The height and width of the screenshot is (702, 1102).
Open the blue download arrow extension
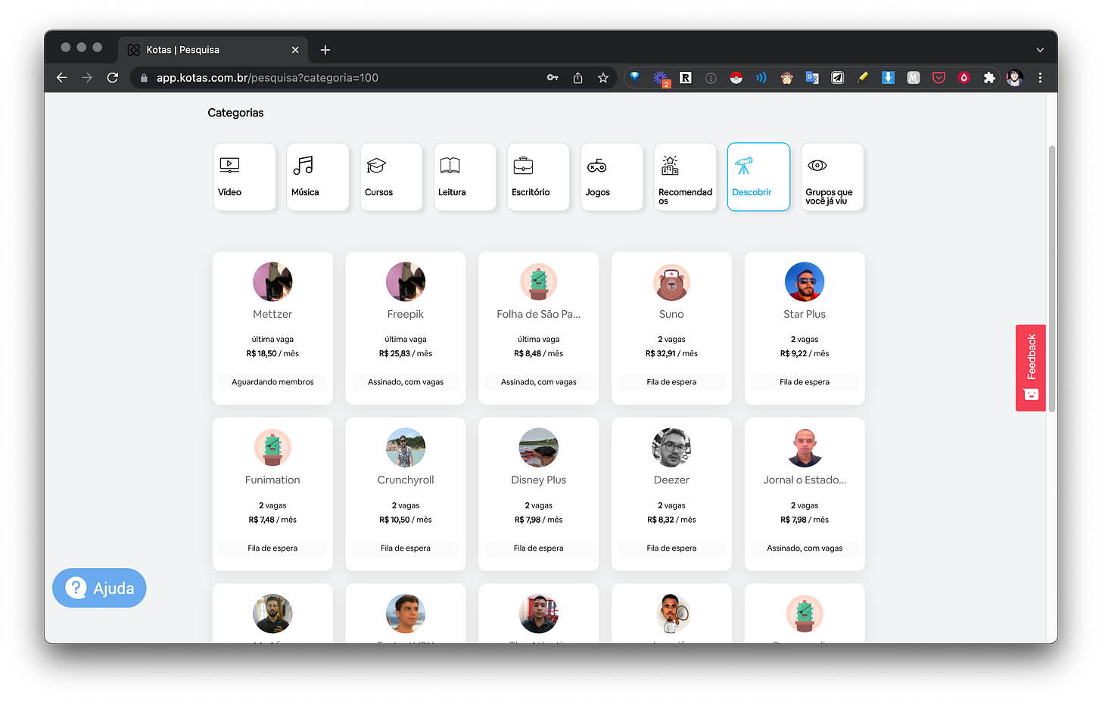(888, 77)
